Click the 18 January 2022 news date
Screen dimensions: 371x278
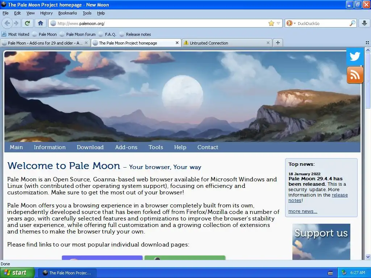304,174
